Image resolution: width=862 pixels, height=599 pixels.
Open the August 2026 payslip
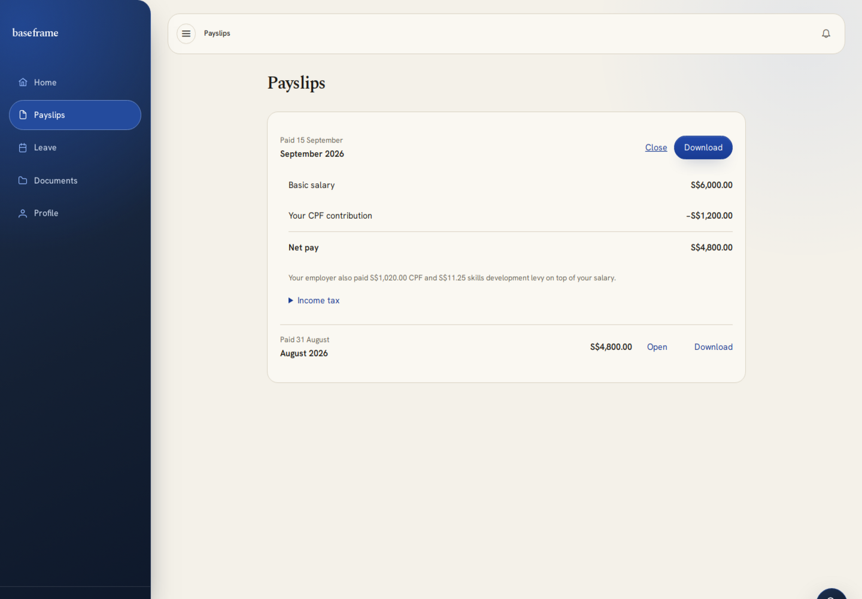pos(657,347)
